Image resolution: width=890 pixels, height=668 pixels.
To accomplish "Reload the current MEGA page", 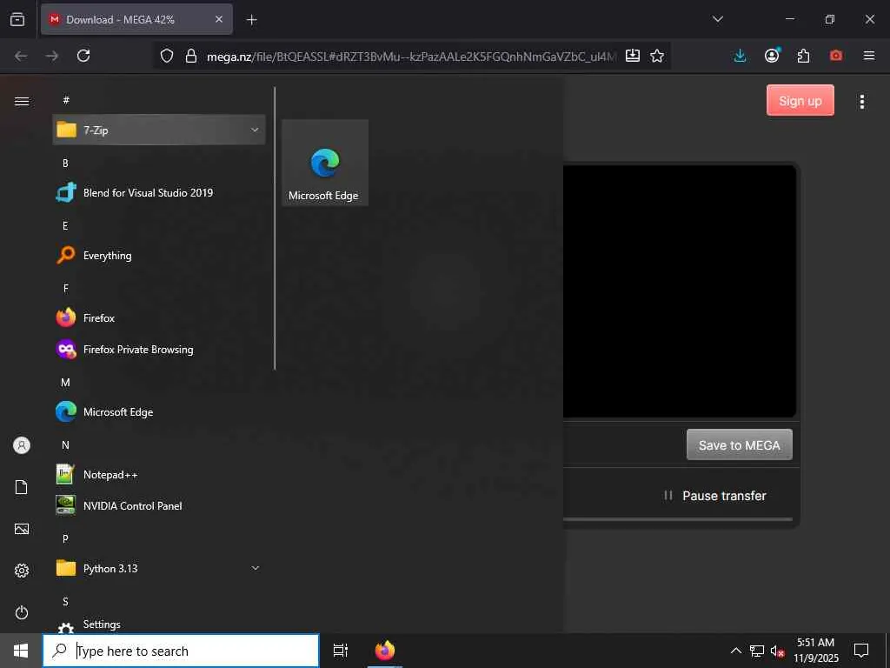I will [83, 56].
